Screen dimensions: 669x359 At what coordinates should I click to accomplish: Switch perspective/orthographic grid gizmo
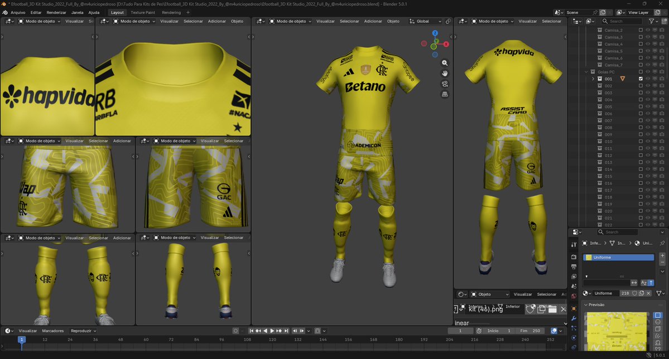[x=445, y=94]
